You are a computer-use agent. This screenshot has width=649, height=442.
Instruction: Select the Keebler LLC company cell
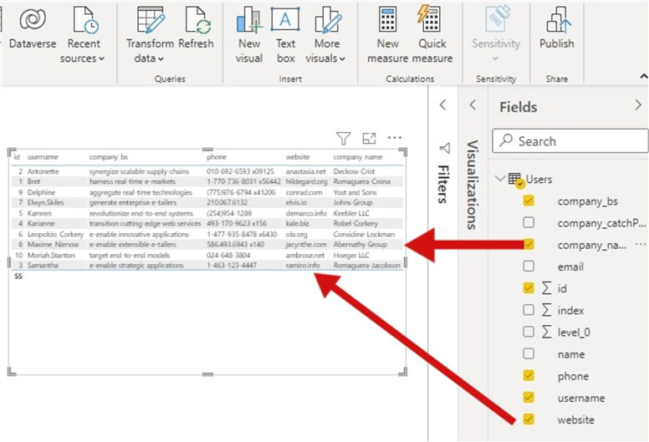click(351, 213)
